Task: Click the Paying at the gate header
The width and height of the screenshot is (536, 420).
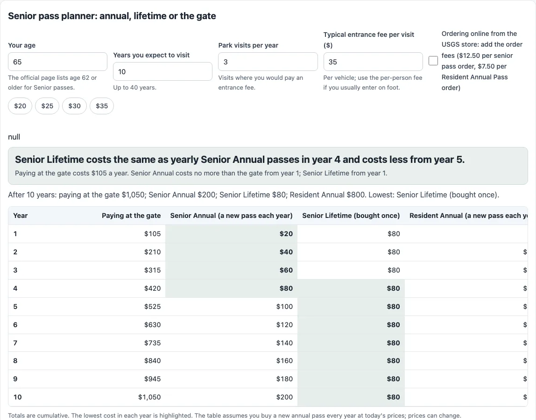Action: 131,216
